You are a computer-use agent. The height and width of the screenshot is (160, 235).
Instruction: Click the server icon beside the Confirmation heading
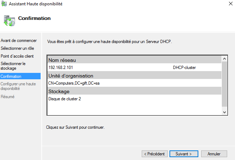coord(9,21)
